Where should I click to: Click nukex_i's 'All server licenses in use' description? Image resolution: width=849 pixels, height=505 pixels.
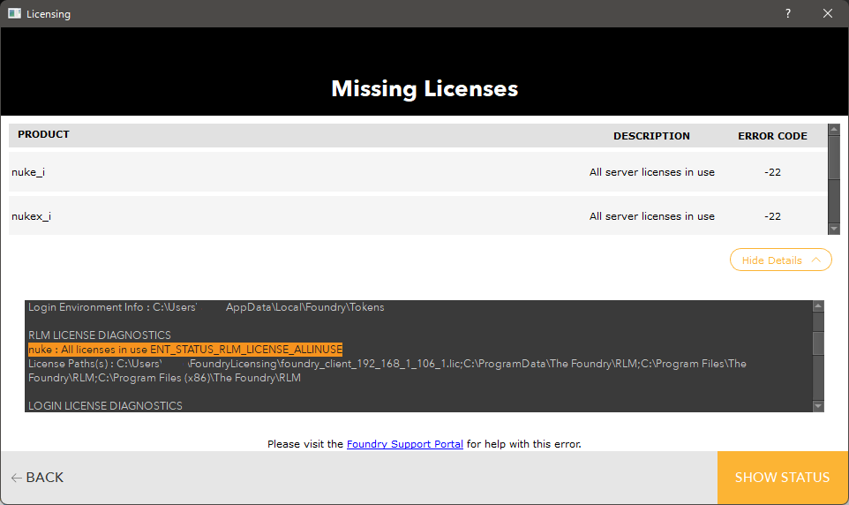coord(652,216)
